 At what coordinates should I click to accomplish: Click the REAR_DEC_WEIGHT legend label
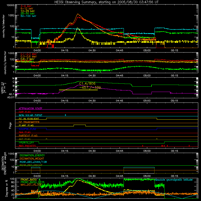click(x=31, y=165)
